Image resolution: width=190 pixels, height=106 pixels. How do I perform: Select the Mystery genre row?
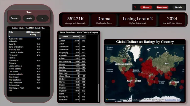[72, 91]
